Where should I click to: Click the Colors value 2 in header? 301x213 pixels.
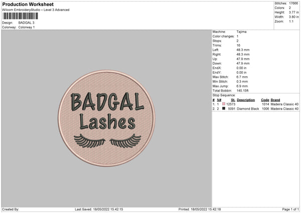tap(289, 8)
